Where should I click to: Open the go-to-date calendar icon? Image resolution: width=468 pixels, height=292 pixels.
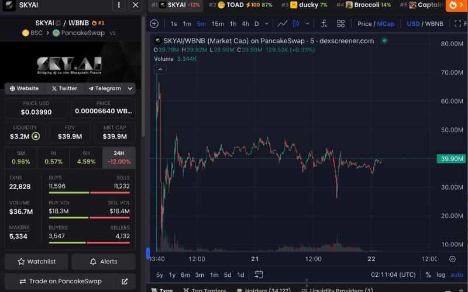(x=259, y=274)
